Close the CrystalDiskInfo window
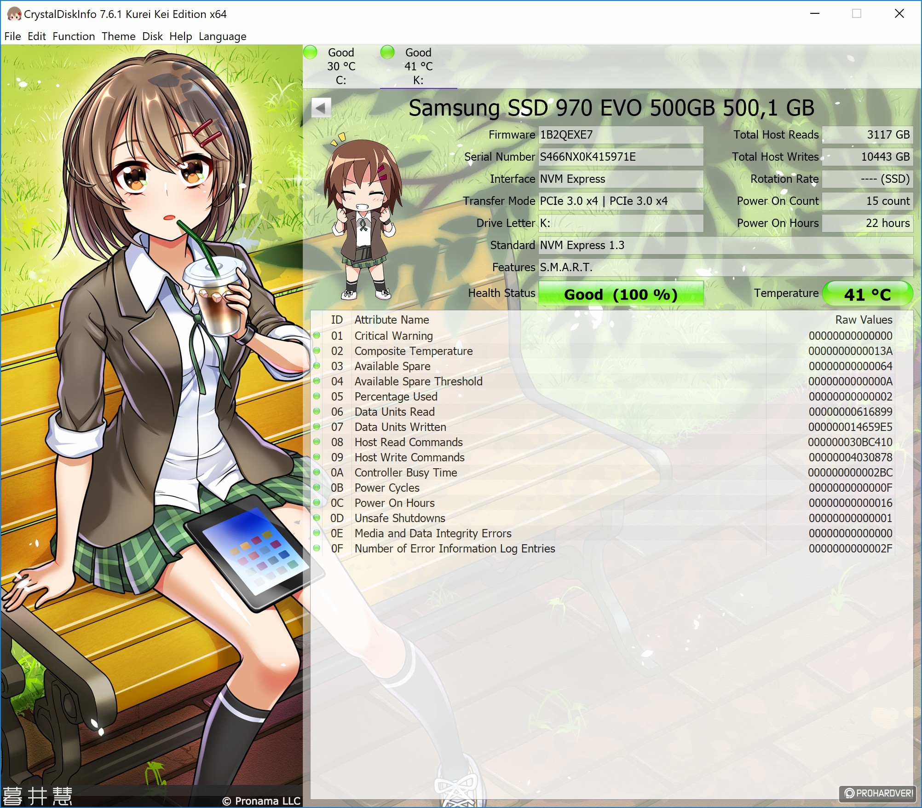922x808 pixels. pos(899,14)
